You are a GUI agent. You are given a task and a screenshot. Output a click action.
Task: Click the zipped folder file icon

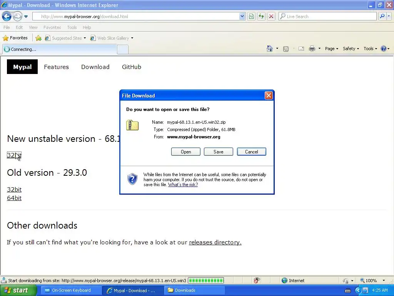point(132,125)
